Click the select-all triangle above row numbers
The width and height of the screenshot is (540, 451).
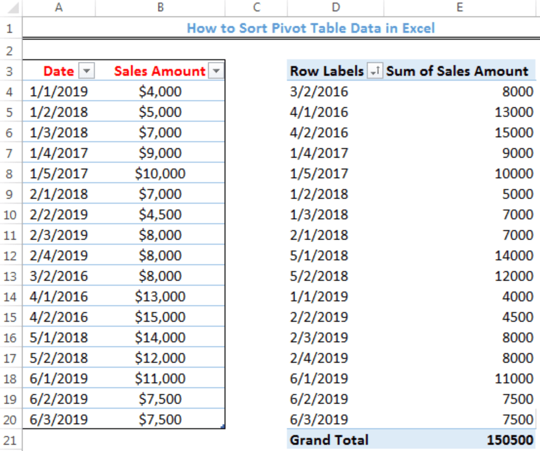[x=10, y=7]
